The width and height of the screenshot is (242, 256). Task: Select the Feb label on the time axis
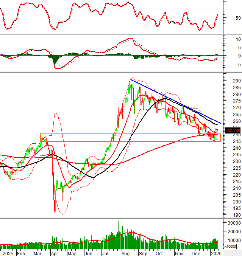coord(21,254)
